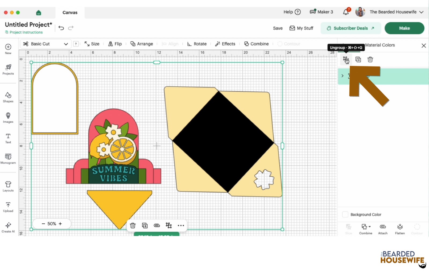Click the Untitled Project title

(x=28, y=24)
